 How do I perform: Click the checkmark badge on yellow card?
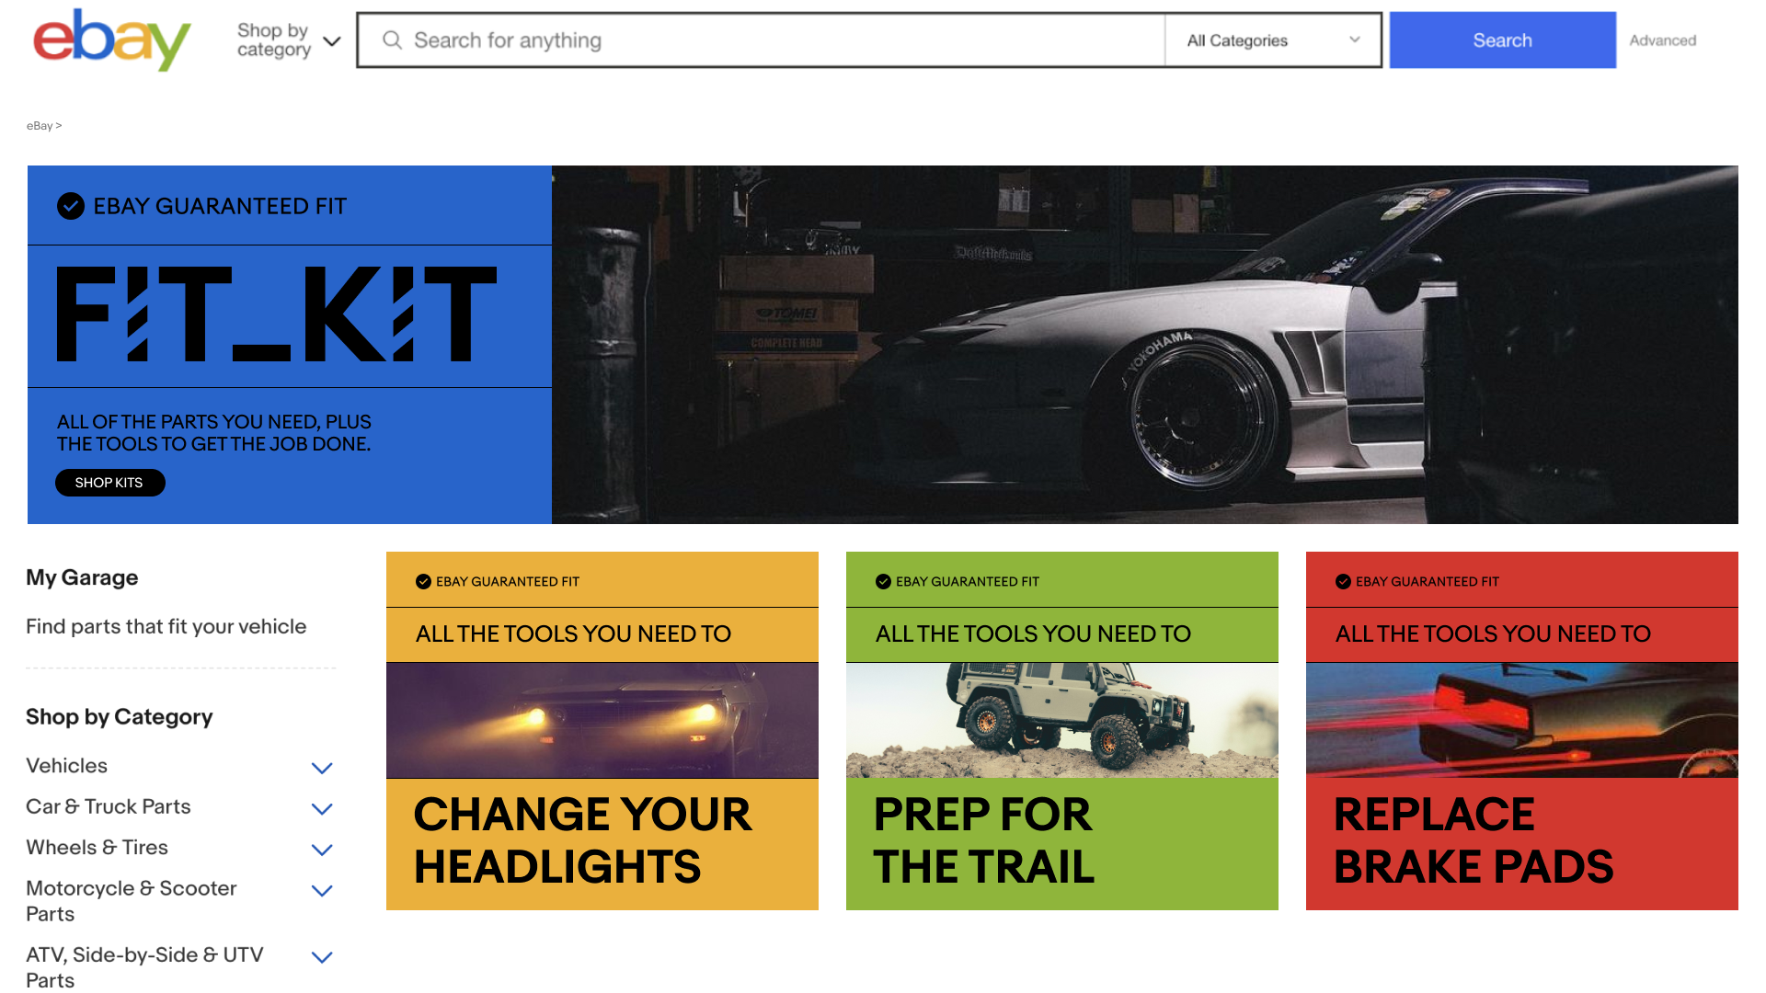pos(423,581)
